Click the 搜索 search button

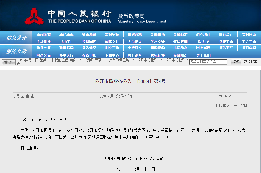[236, 62]
